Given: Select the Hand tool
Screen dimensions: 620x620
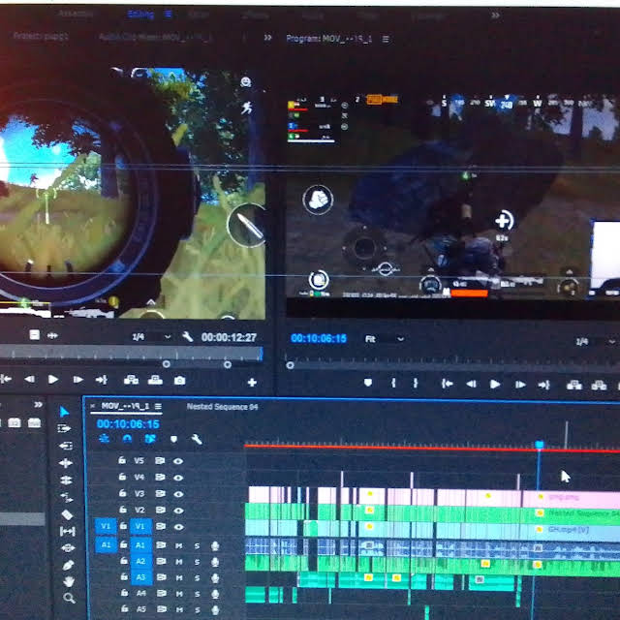Looking at the screenshot, I should tap(69, 581).
